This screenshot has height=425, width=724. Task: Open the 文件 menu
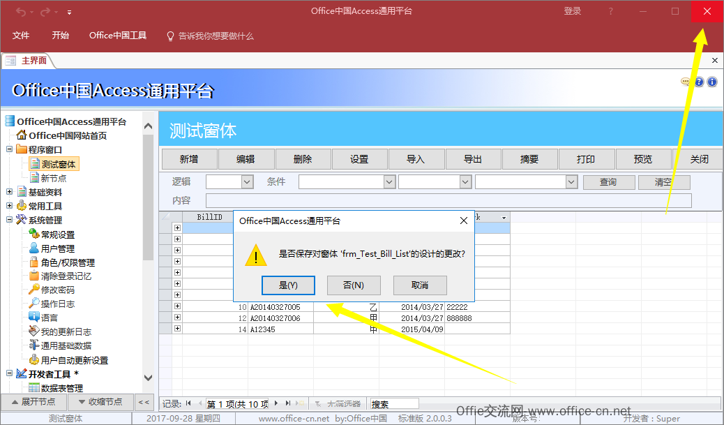(x=21, y=36)
